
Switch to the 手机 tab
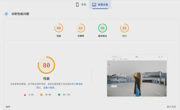point(81,5)
